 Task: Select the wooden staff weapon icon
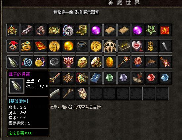pos(68,94)
